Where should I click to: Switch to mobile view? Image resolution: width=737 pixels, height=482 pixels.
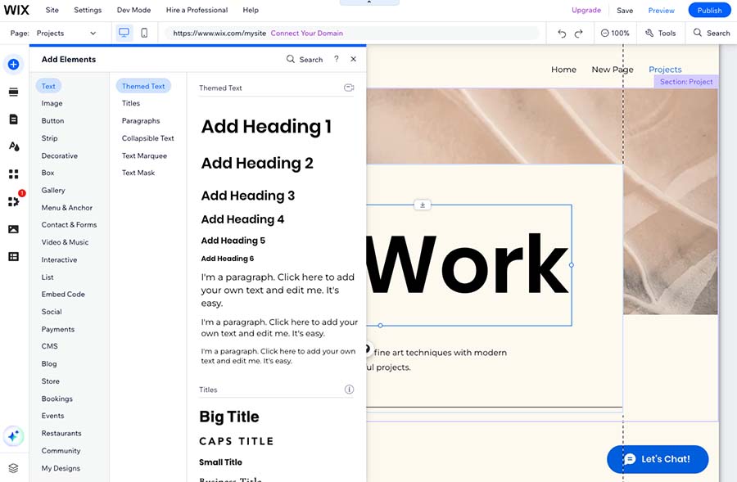[x=144, y=33]
